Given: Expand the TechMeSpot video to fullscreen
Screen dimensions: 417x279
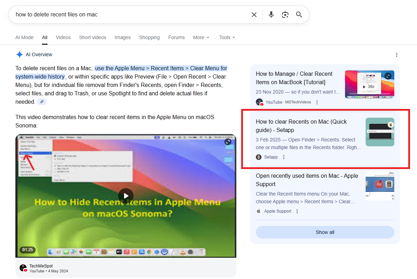Looking at the screenshot, I should point(228,141).
